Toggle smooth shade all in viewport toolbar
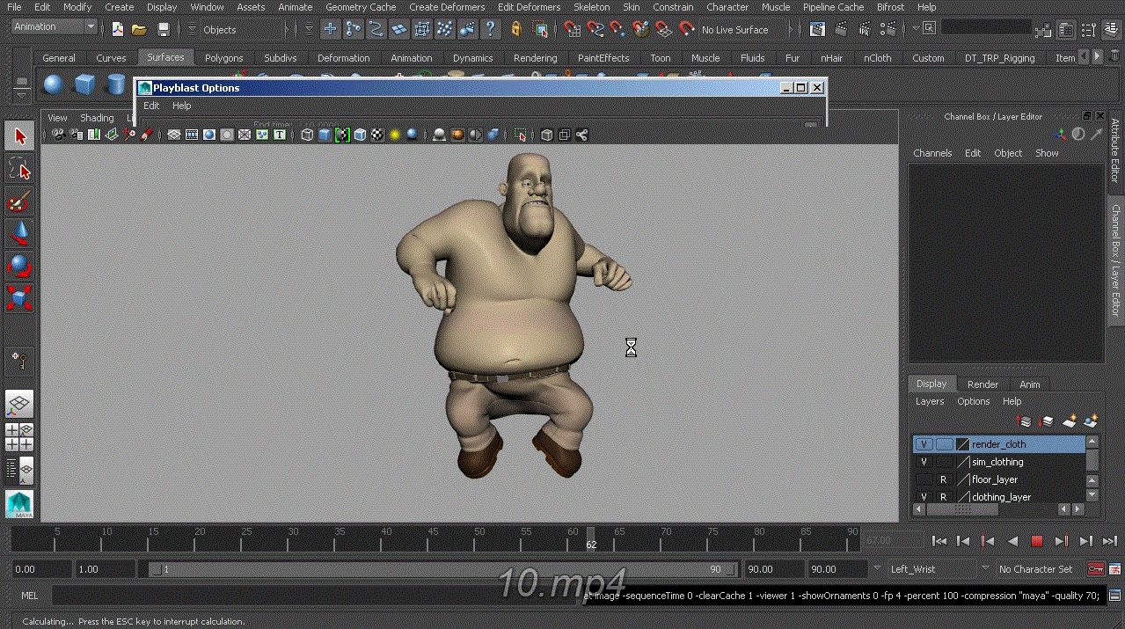The width and height of the screenshot is (1125, 629). [324, 135]
